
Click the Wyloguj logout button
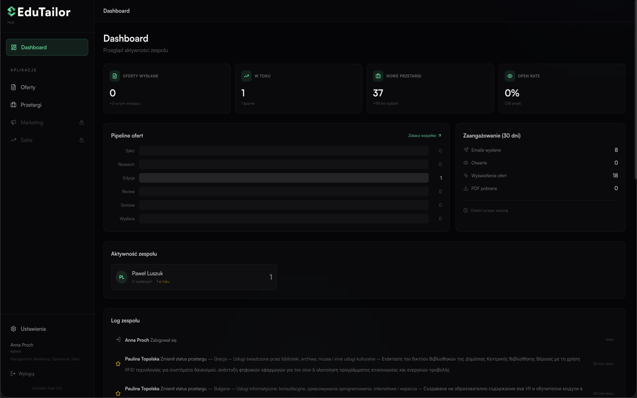pyautogui.click(x=22, y=374)
